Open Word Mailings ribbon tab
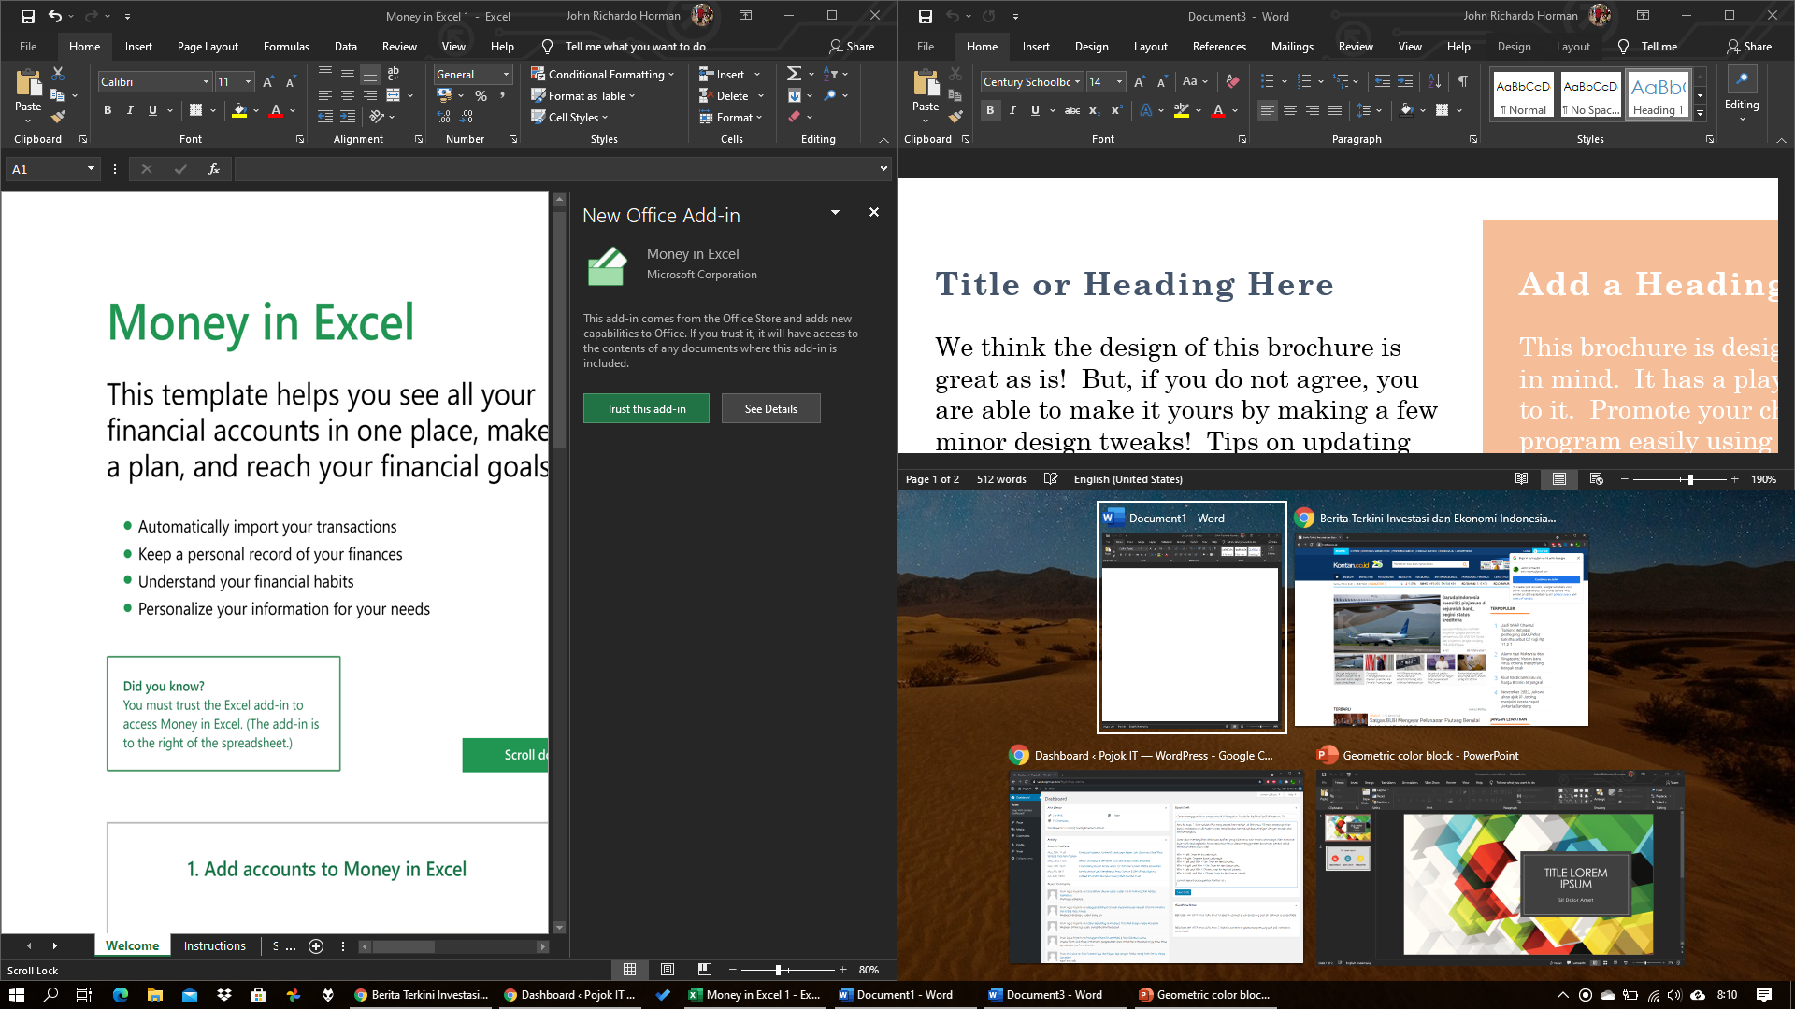Screen dimensions: 1795x1009 1292,47
